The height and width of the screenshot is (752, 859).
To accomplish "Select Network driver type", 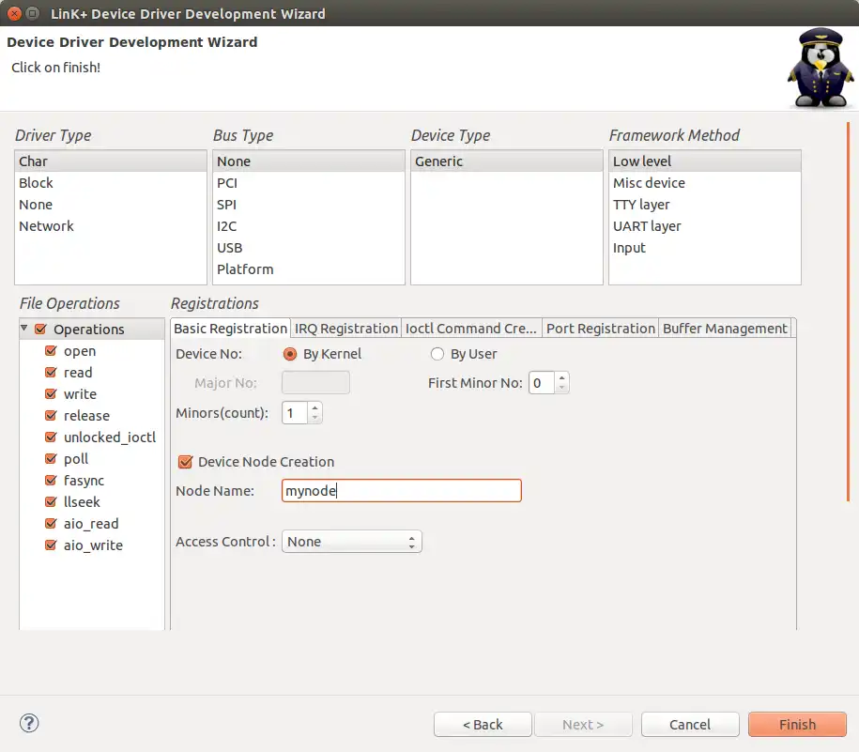I will click(x=111, y=226).
